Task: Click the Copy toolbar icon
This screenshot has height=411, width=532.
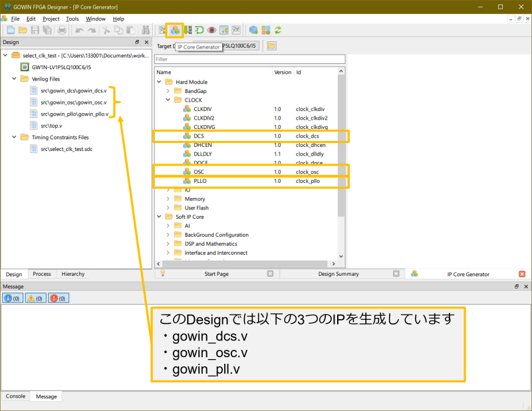Action: [118, 30]
